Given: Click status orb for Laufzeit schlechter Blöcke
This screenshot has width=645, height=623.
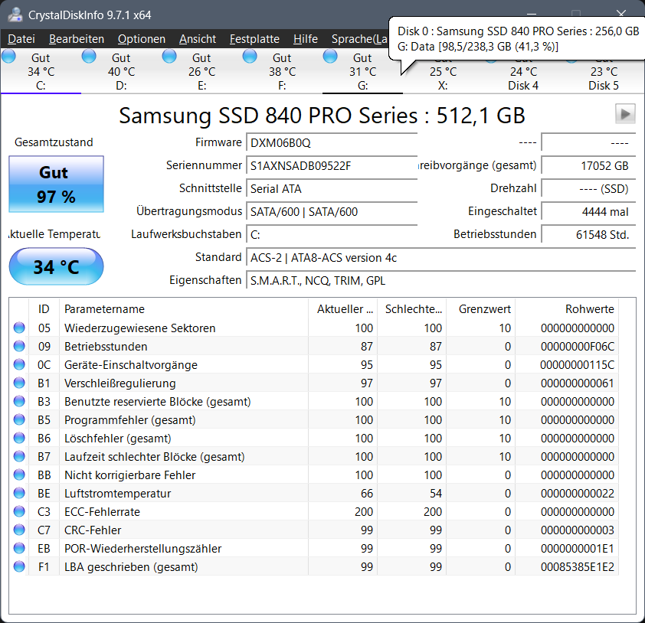Looking at the screenshot, I should [x=19, y=456].
